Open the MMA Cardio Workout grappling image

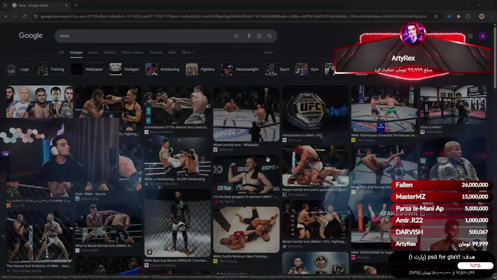click(246, 229)
